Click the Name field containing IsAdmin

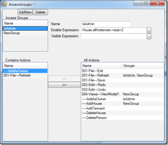(105, 24)
